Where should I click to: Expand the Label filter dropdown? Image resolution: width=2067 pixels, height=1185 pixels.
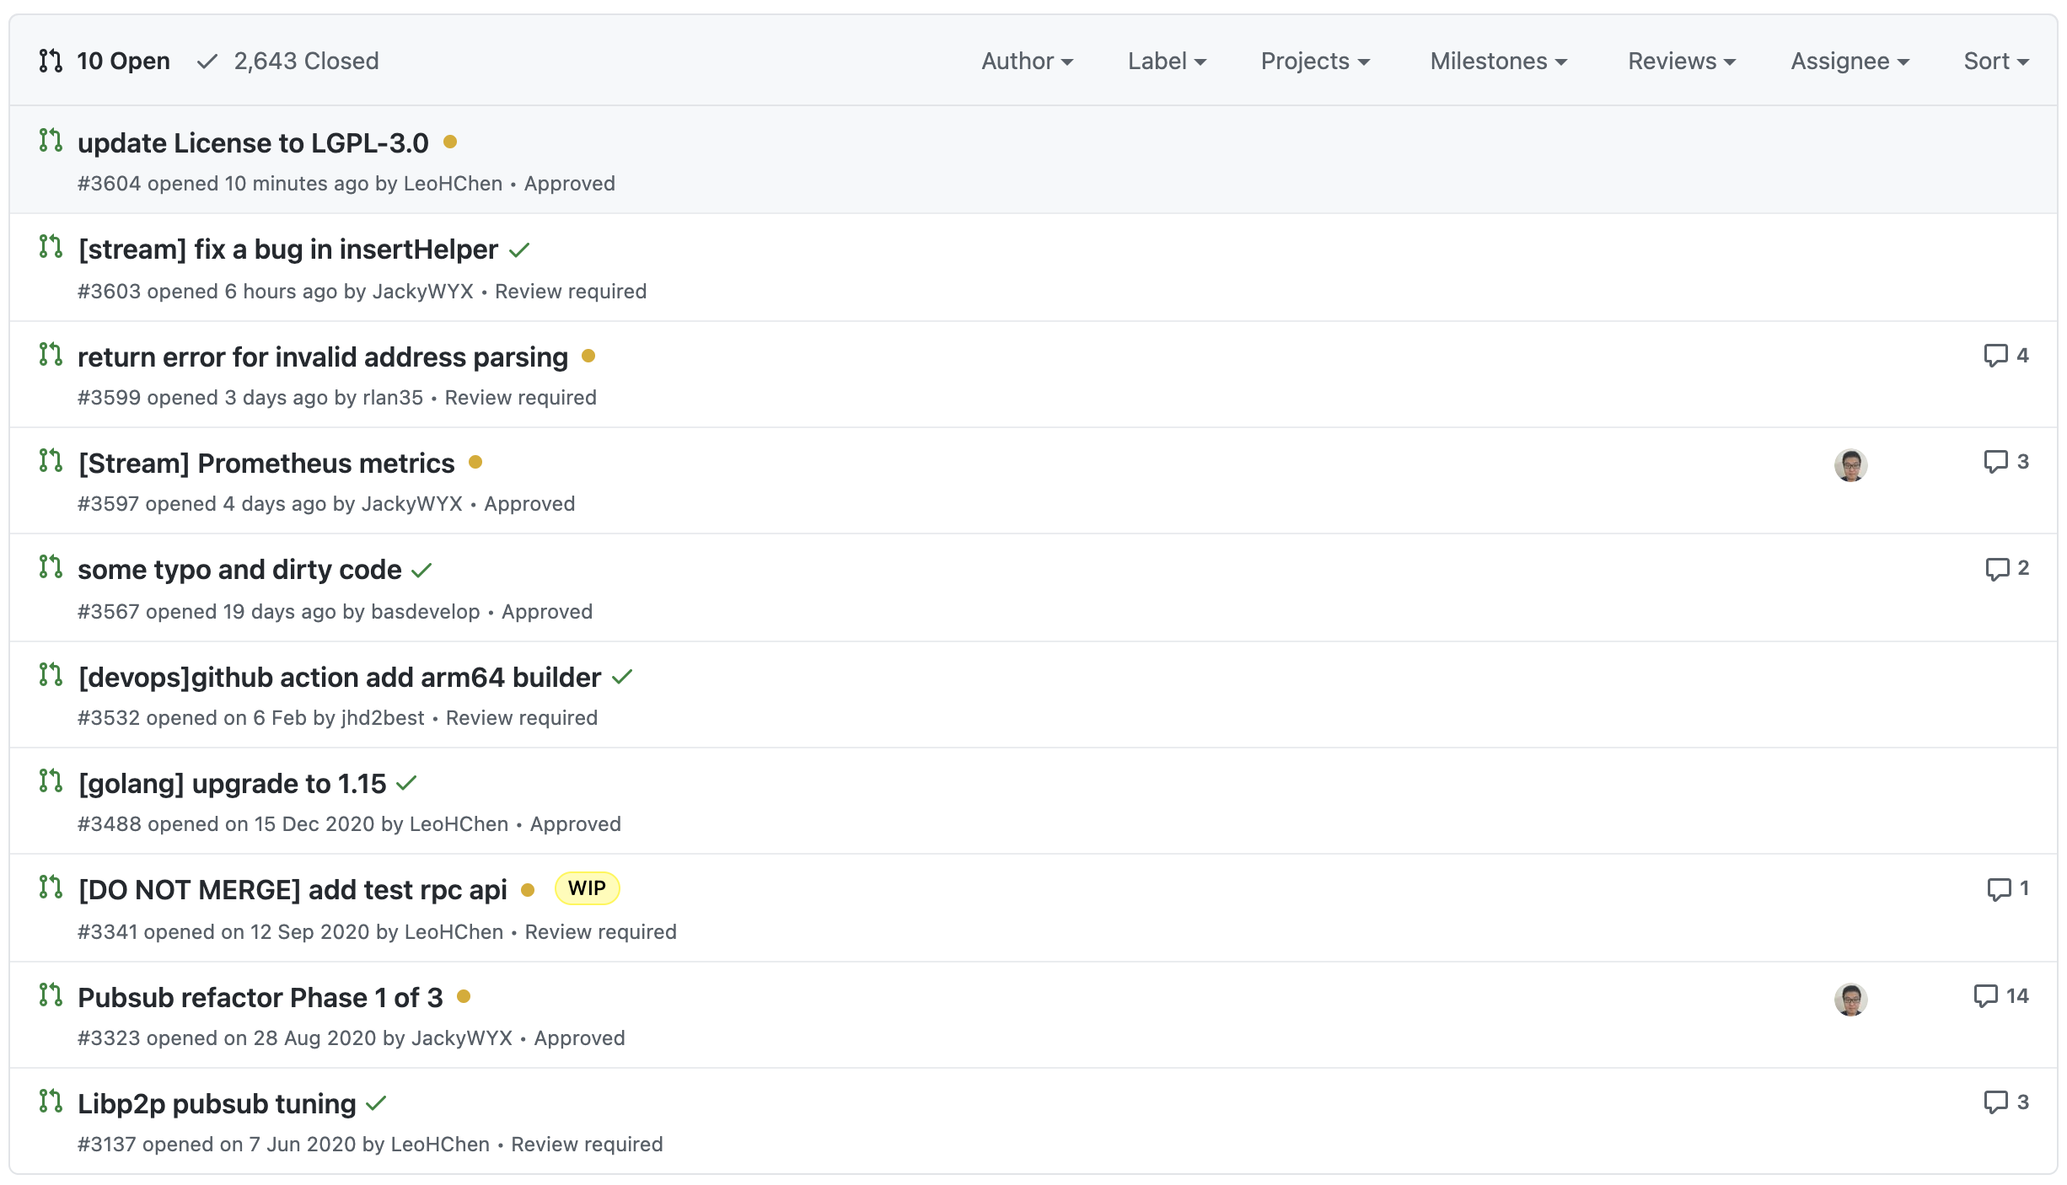point(1167,61)
